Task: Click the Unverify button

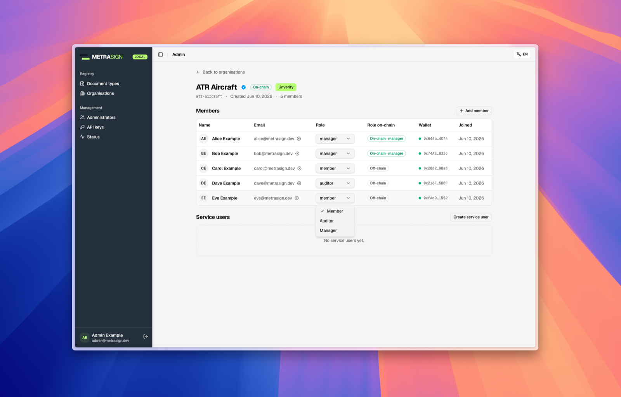Action: coord(286,87)
